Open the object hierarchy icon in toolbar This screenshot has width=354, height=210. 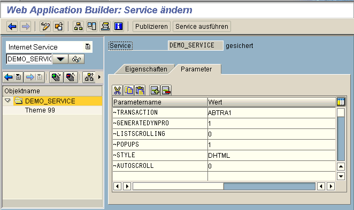click(x=79, y=27)
